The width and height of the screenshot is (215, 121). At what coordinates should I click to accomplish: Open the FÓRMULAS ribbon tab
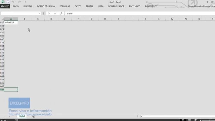click(x=65, y=6)
